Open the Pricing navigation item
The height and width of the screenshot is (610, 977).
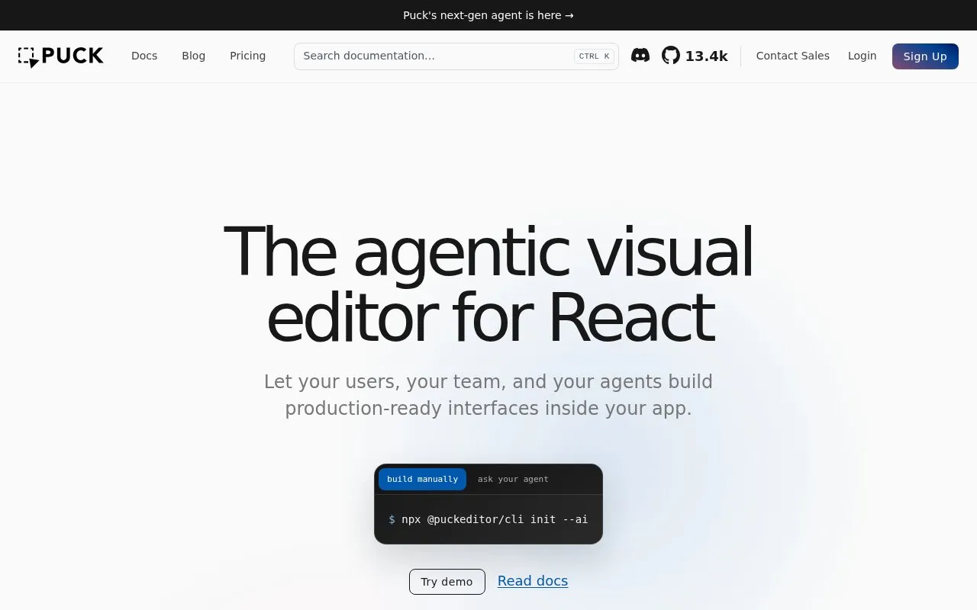tap(247, 56)
